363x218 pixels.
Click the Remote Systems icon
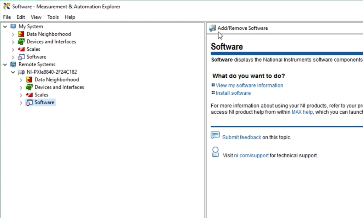pyautogui.click(x=13, y=64)
